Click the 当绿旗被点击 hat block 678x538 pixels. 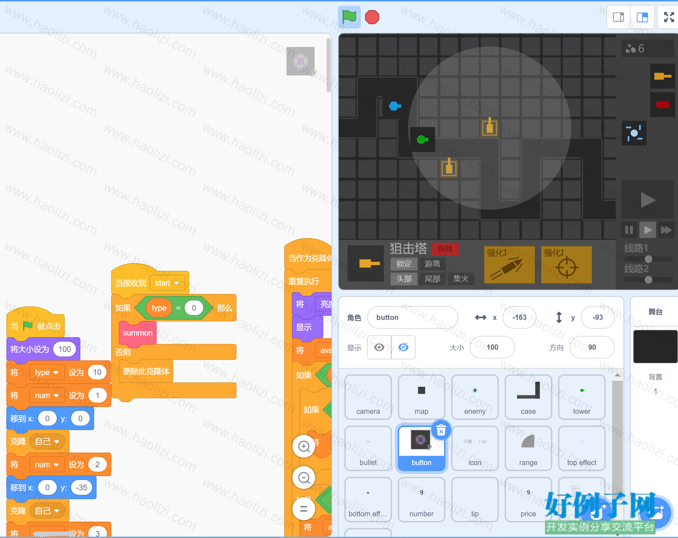point(36,323)
